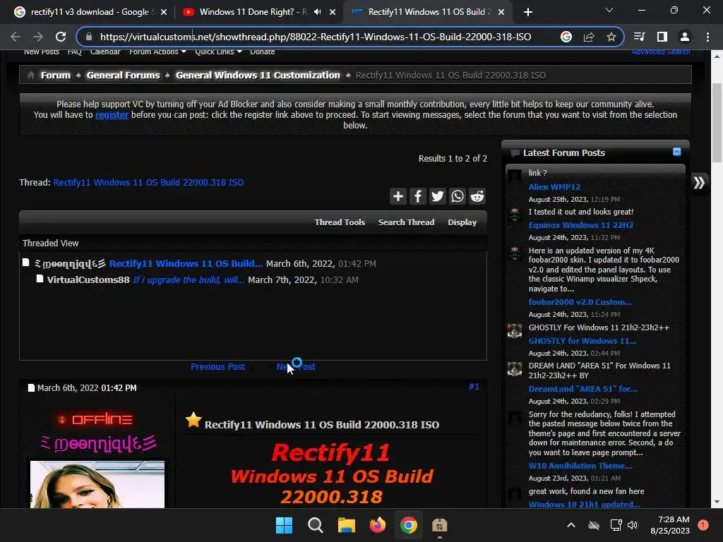The image size is (723, 542).
Task: Open the Windows Start menu
Action: 284,525
